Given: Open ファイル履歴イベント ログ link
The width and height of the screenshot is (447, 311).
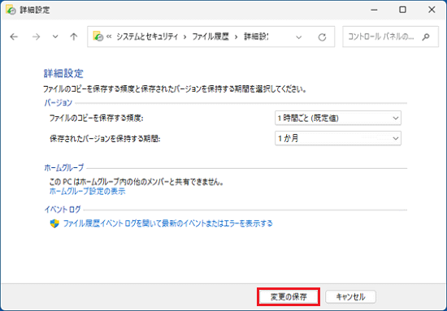Looking at the screenshot, I should click(x=167, y=223).
